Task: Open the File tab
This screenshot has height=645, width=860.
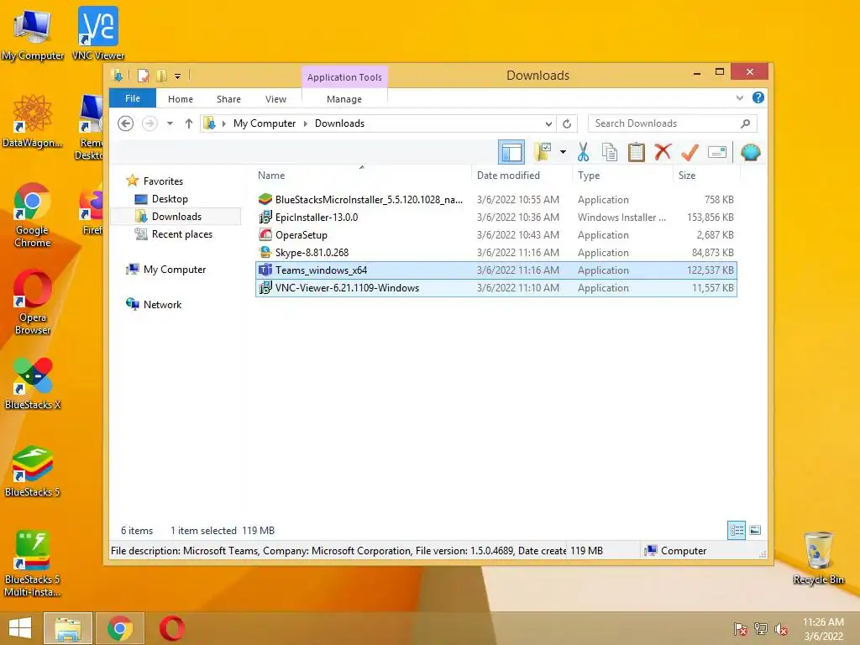Action: click(x=133, y=98)
